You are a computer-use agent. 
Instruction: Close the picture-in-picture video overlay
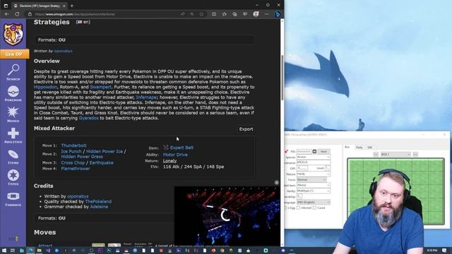[276, 183]
